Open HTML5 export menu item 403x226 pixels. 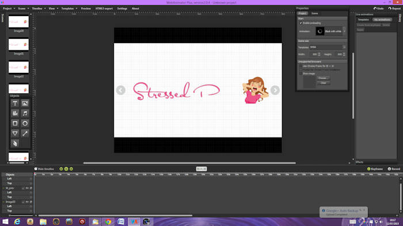click(x=104, y=9)
